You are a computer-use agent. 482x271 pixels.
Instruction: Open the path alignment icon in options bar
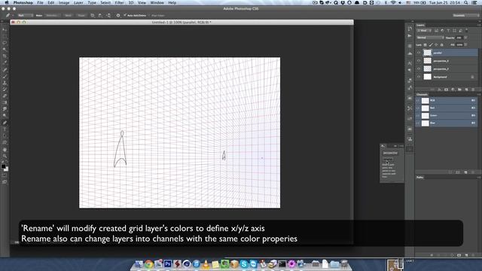pyautogui.click(x=100, y=15)
